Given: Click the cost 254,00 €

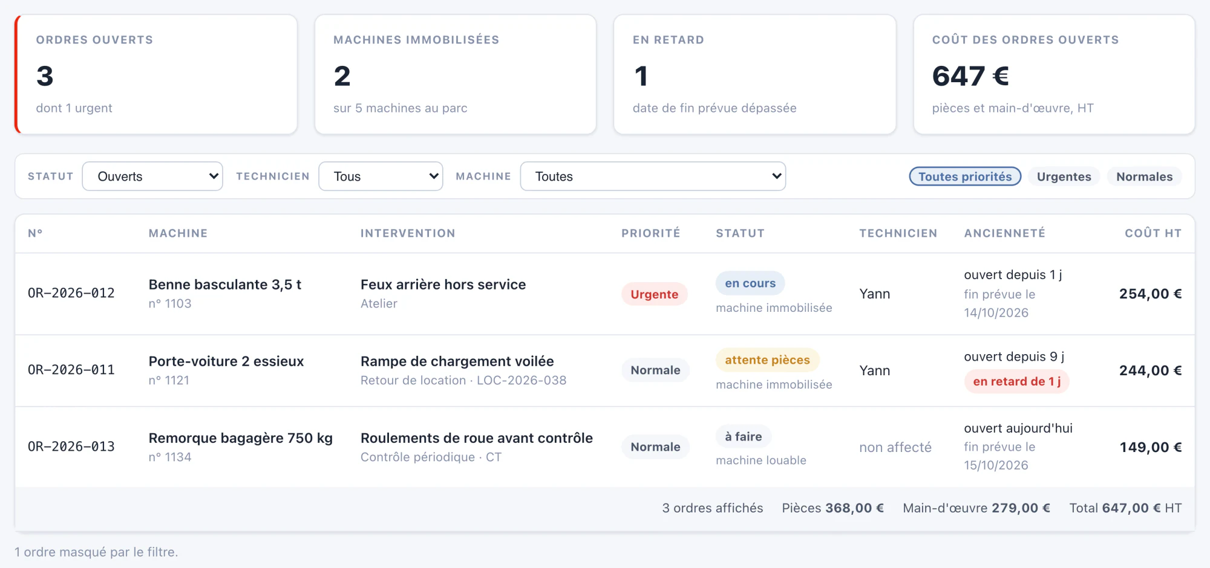Looking at the screenshot, I should pos(1150,294).
